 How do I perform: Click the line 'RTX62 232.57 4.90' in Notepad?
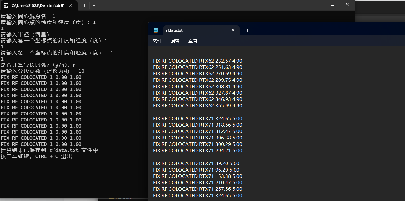pos(198,61)
